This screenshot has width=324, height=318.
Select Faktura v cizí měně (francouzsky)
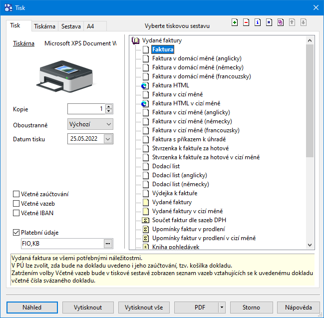pos(196,130)
